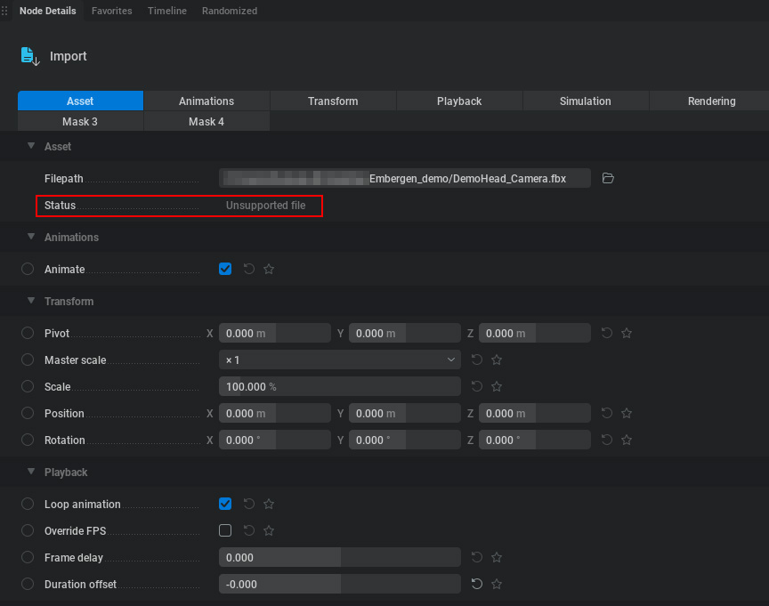Screen dimensions: 769x606
Task: Reset the Animate parameter
Action: [249, 269]
